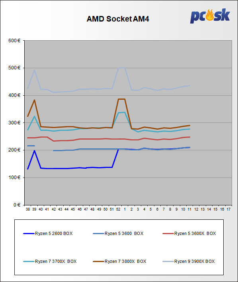Click the pcsk logo
The image size is (238, 282).
coord(210,16)
